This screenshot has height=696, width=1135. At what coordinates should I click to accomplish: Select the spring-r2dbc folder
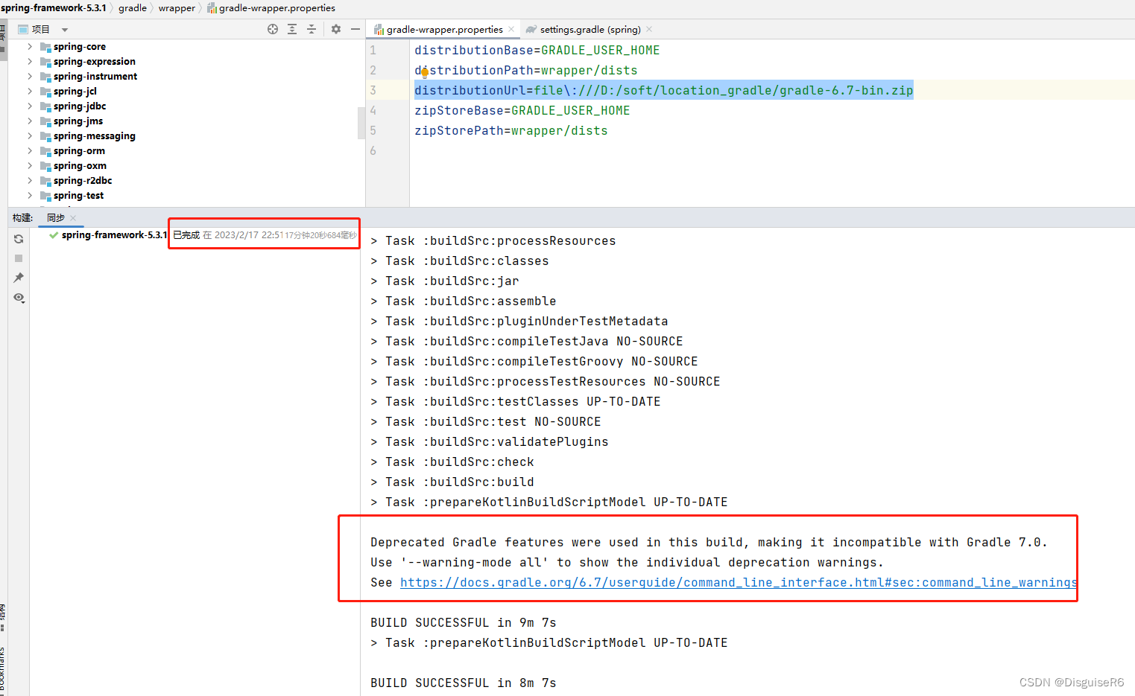[x=83, y=180]
